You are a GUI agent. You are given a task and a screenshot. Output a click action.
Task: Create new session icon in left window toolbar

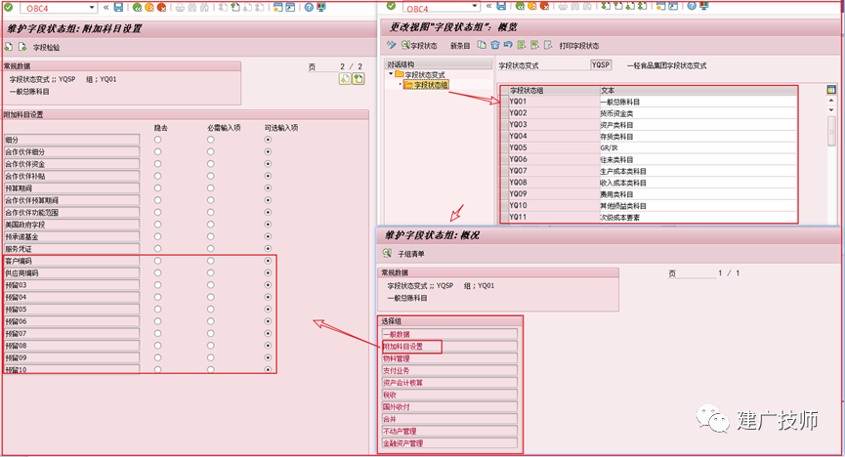(278, 7)
